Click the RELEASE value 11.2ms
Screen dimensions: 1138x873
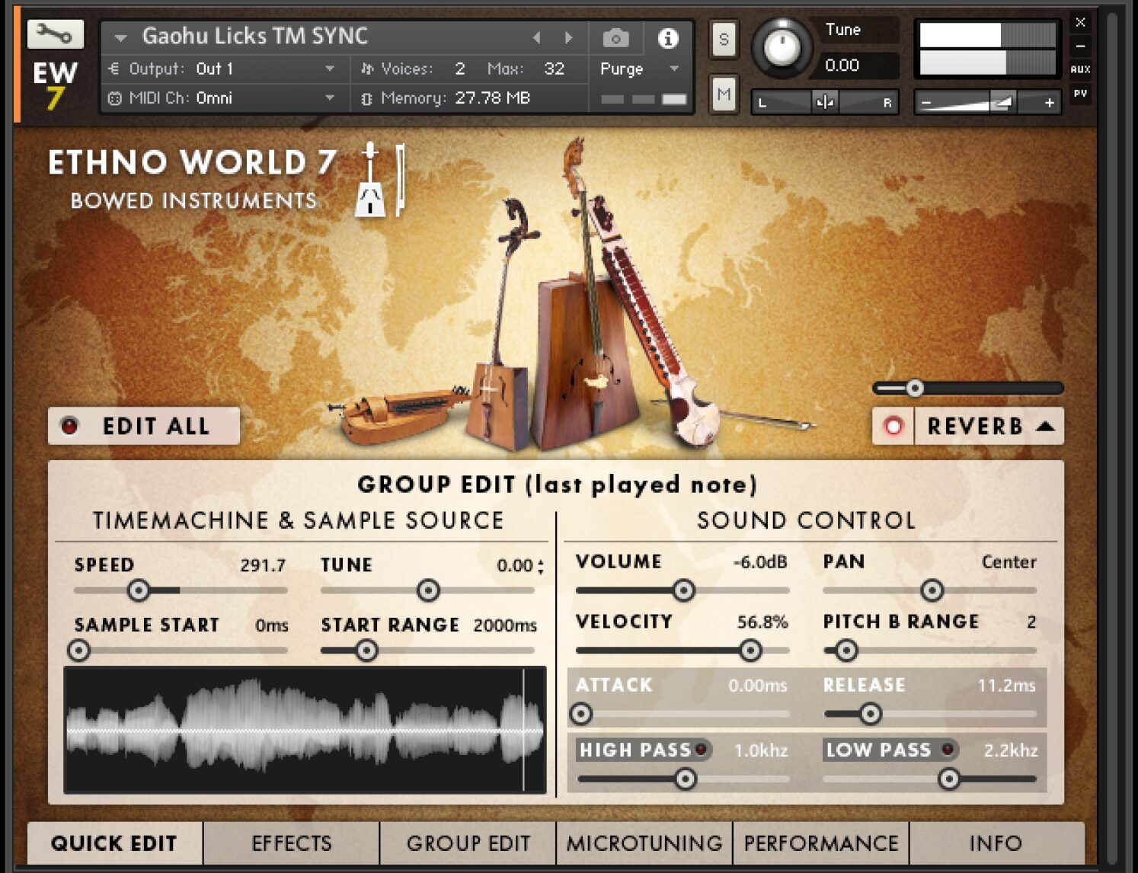(x=1006, y=686)
